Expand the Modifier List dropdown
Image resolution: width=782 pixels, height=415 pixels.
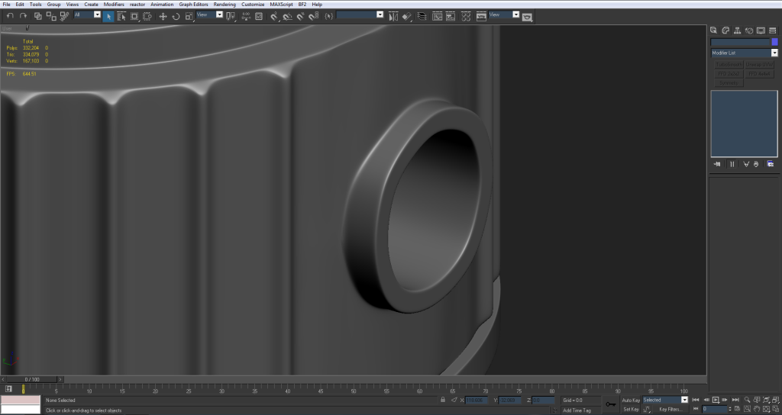pos(774,53)
